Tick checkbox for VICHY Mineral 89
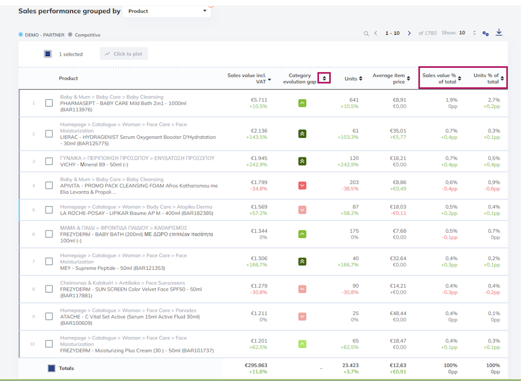 [x=49, y=161]
